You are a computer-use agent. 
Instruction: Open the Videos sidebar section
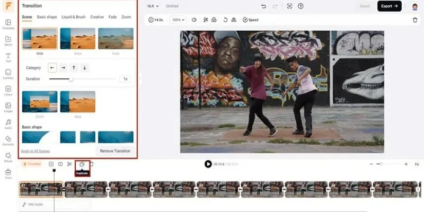click(8, 91)
